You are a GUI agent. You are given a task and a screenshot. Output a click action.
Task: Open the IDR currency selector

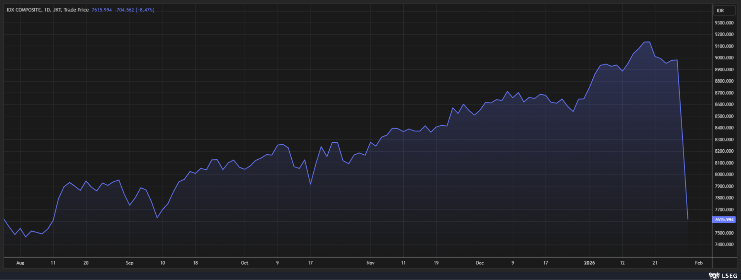pos(724,10)
